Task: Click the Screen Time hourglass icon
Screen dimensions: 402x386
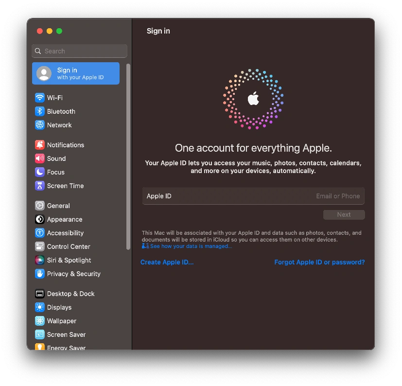Action: click(x=39, y=186)
